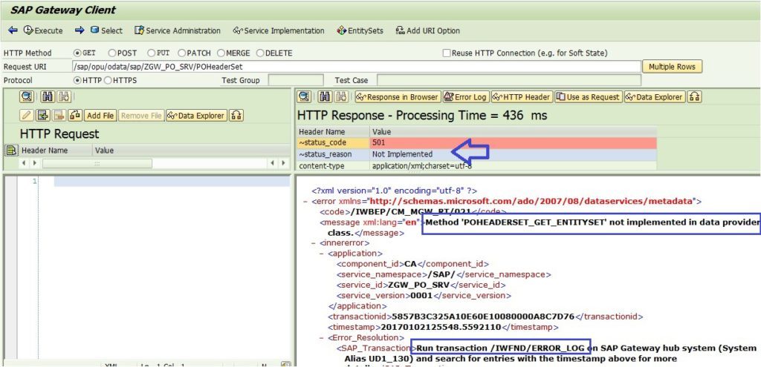761x367 pixels.
Task: Click the Header Name column in request table
Action: click(55, 151)
